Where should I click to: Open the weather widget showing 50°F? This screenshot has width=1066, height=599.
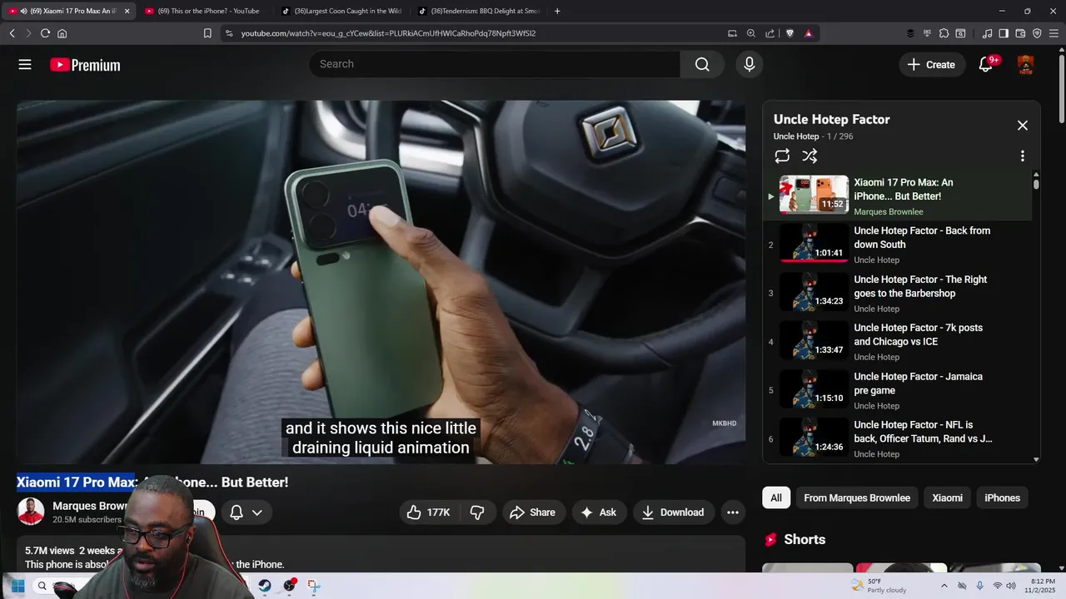878,586
